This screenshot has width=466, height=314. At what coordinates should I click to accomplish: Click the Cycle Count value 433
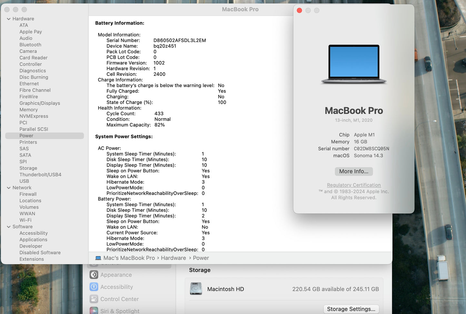(x=159, y=114)
